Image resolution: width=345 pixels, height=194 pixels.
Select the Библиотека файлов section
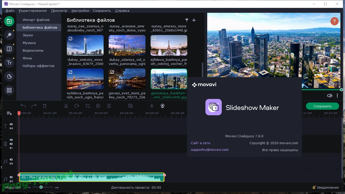pos(39,28)
